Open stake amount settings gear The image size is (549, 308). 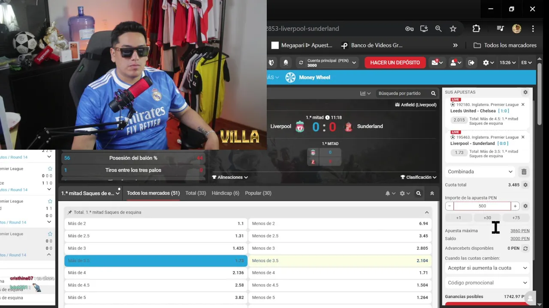pos(525,206)
